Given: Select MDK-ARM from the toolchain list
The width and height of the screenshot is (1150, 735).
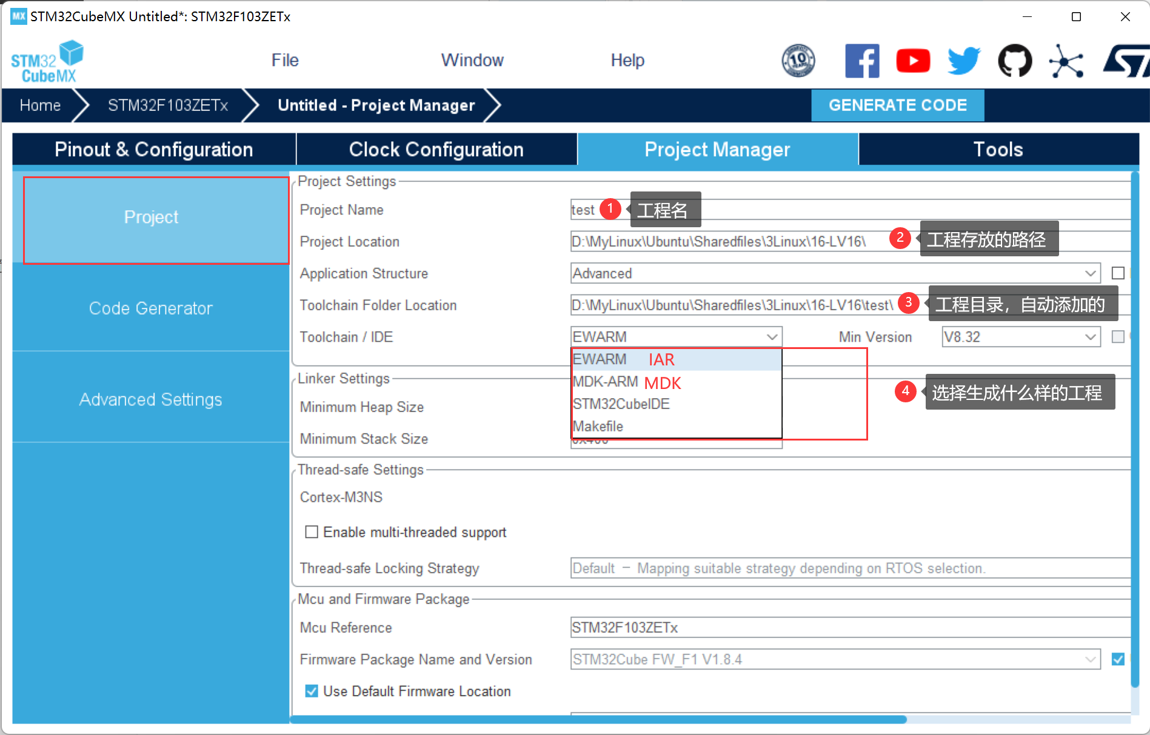Looking at the screenshot, I should click(x=605, y=382).
